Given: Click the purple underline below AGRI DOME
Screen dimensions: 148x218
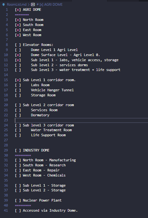Looking at the screenshot, I should pyautogui.click(x=22, y=15).
